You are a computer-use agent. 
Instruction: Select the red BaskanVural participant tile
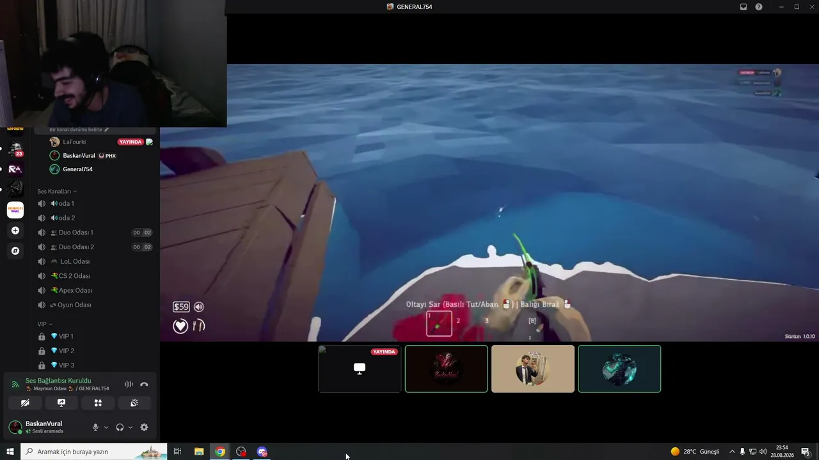pos(447,369)
